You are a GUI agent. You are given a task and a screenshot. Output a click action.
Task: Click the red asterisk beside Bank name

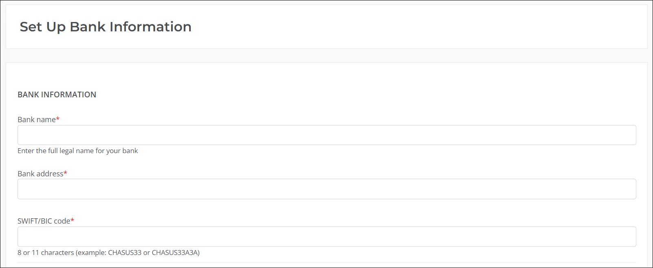coord(58,119)
